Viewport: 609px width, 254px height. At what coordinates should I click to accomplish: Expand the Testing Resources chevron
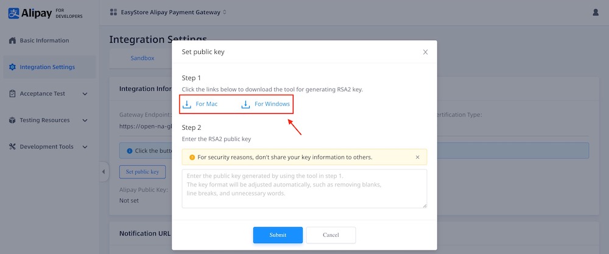85,120
